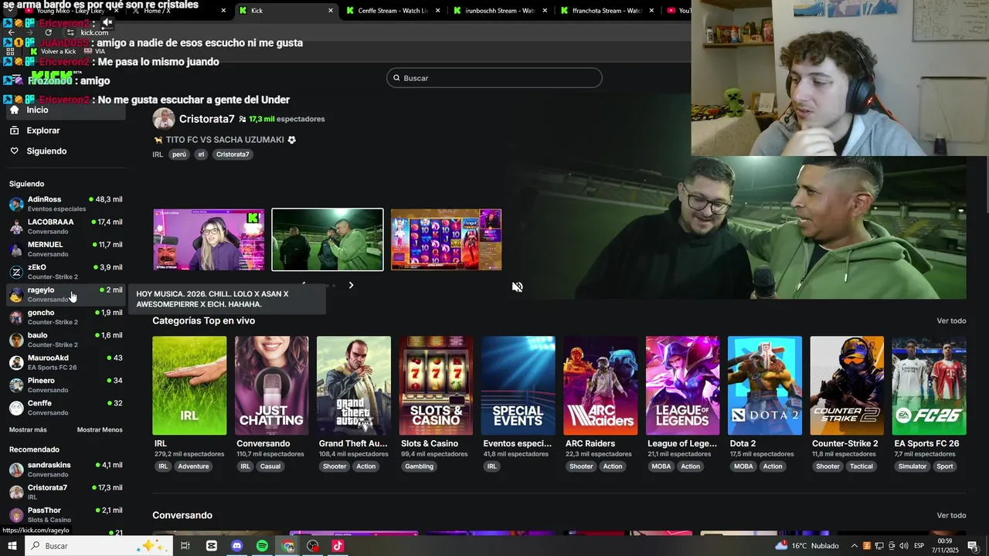Open the Counter-Strike 2 category card
The height and width of the screenshot is (556, 989).
pyautogui.click(x=847, y=385)
